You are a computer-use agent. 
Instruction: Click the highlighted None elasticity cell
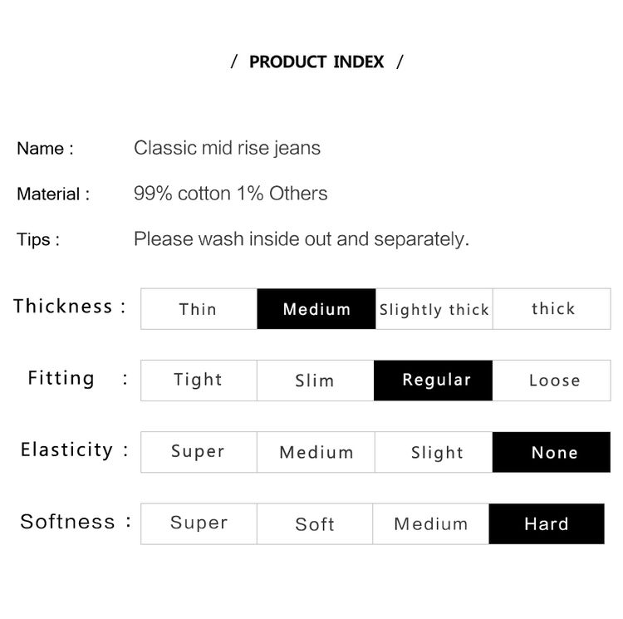coord(552,452)
